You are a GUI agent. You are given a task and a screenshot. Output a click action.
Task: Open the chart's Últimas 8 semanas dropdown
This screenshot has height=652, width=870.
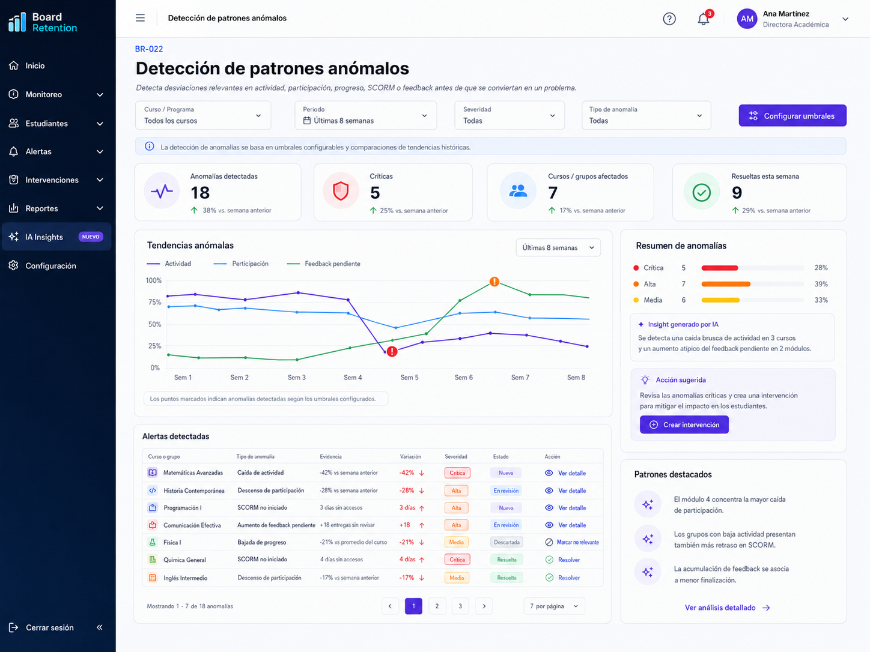click(558, 247)
